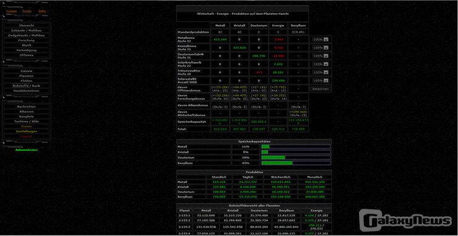Viewport: 458px width, 236px height.
Task: Open the Galaxie view
Action: point(27,71)
